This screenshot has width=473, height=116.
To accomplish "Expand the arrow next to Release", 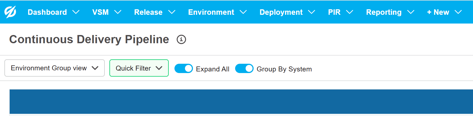I will 172,12.
